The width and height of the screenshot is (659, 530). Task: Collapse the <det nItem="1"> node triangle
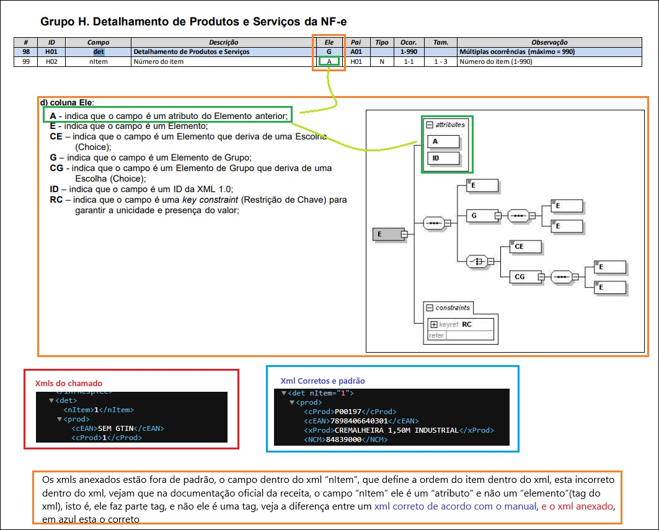tap(284, 393)
